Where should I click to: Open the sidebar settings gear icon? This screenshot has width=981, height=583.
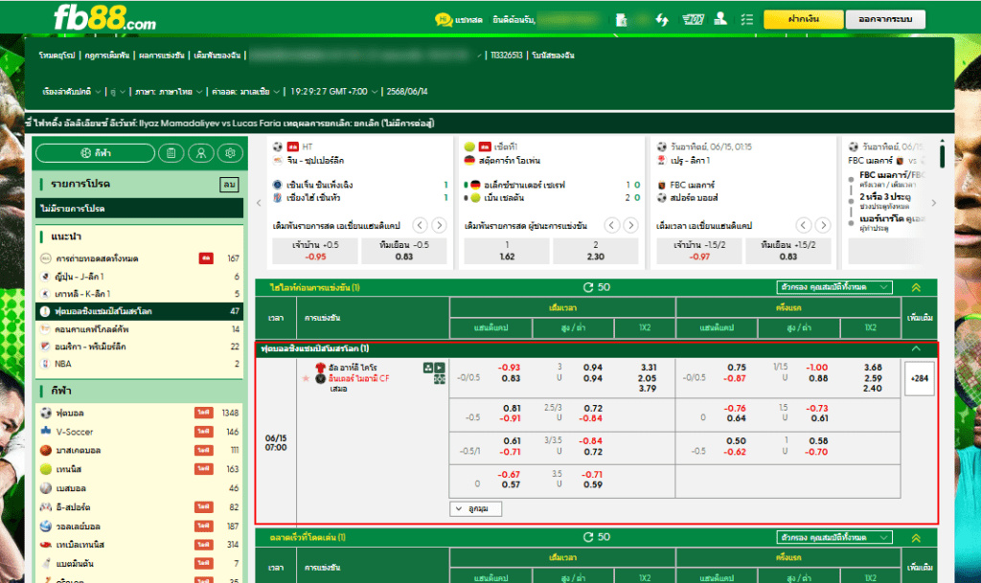click(230, 153)
